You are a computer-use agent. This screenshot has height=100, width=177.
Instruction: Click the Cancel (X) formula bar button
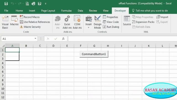(48, 39)
